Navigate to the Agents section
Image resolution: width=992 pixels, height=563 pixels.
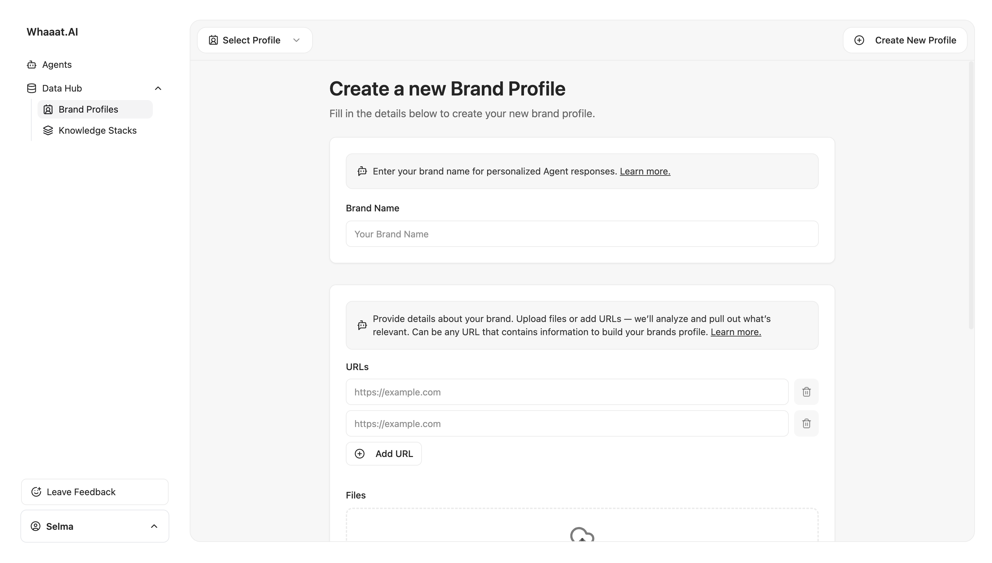57,65
